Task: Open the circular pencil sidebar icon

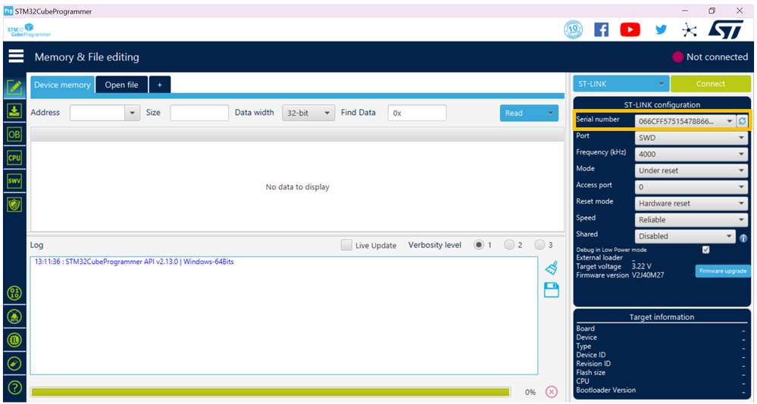Action: [x=15, y=363]
